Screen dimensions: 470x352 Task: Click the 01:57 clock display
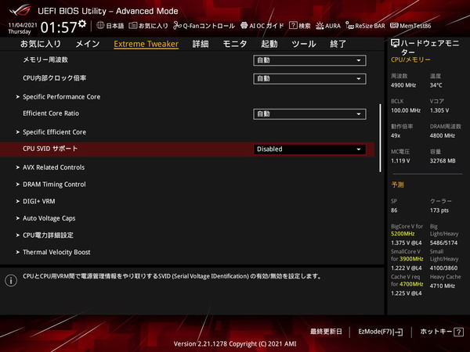coord(59,27)
